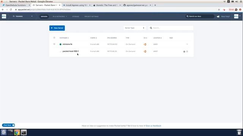Reload the current page
Image resolution: width=243 pixels, height=136 pixels.
[x=11, y=9]
